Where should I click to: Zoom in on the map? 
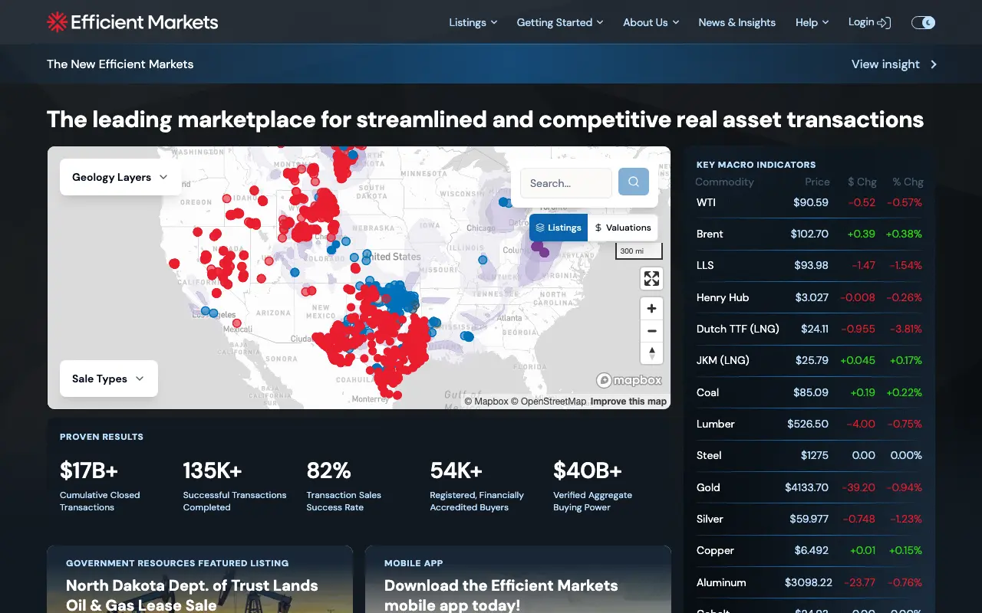tap(651, 309)
